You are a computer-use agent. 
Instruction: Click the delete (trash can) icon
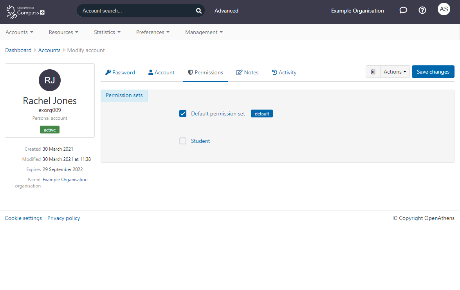tap(373, 72)
